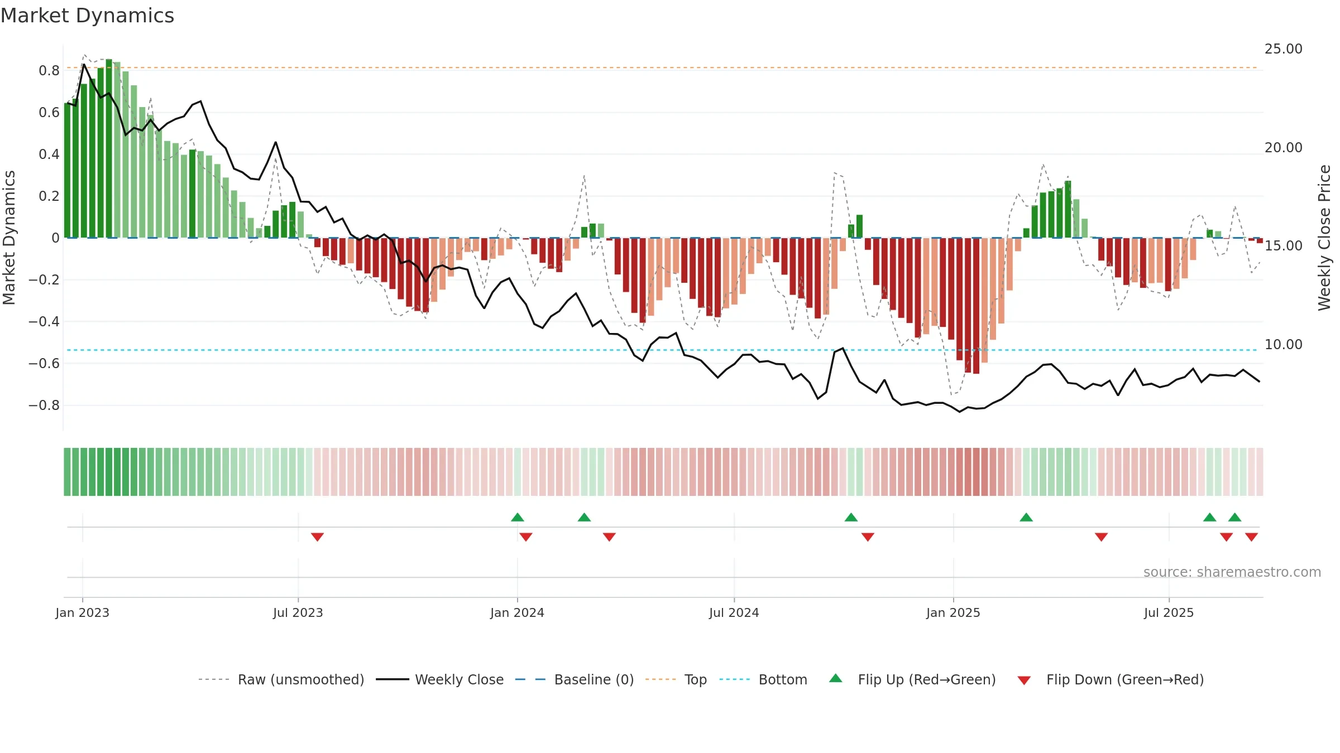This screenshot has height=753, width=1340.
Task: Toggle the Top legend entry
Action: coord(676,679)
